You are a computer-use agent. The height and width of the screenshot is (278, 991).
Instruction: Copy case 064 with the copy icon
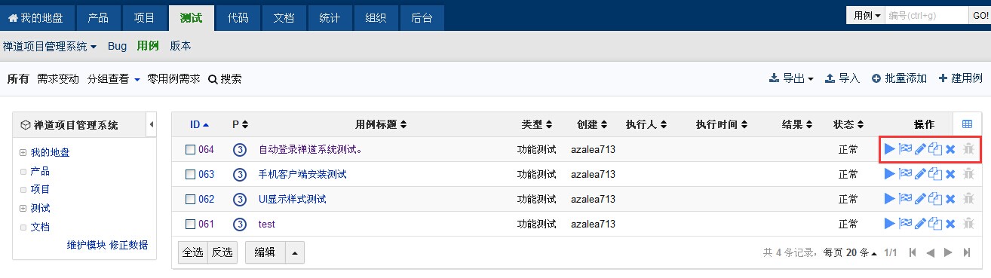point(935,149)
